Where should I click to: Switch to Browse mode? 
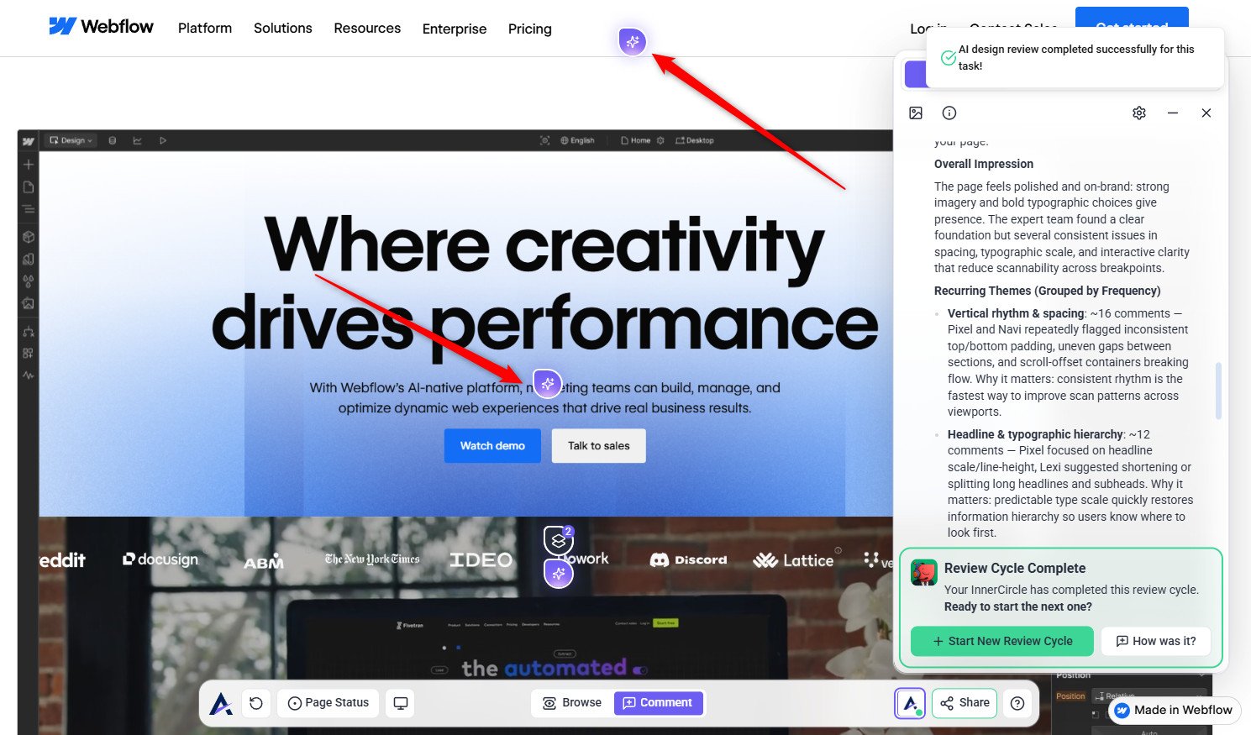point(572,703)
